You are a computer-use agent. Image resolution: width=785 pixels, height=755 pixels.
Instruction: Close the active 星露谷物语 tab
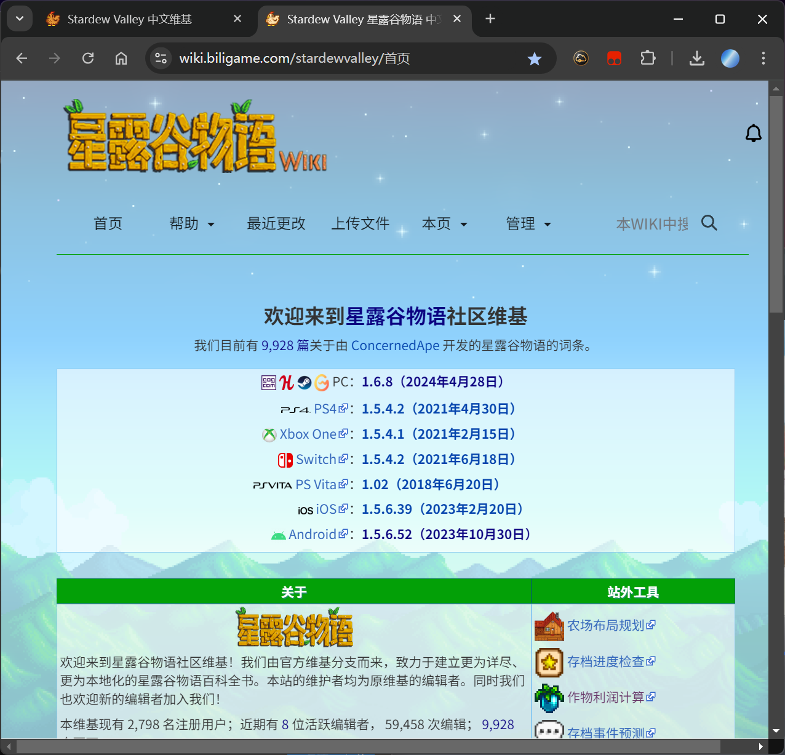click(x=457, y=19)
